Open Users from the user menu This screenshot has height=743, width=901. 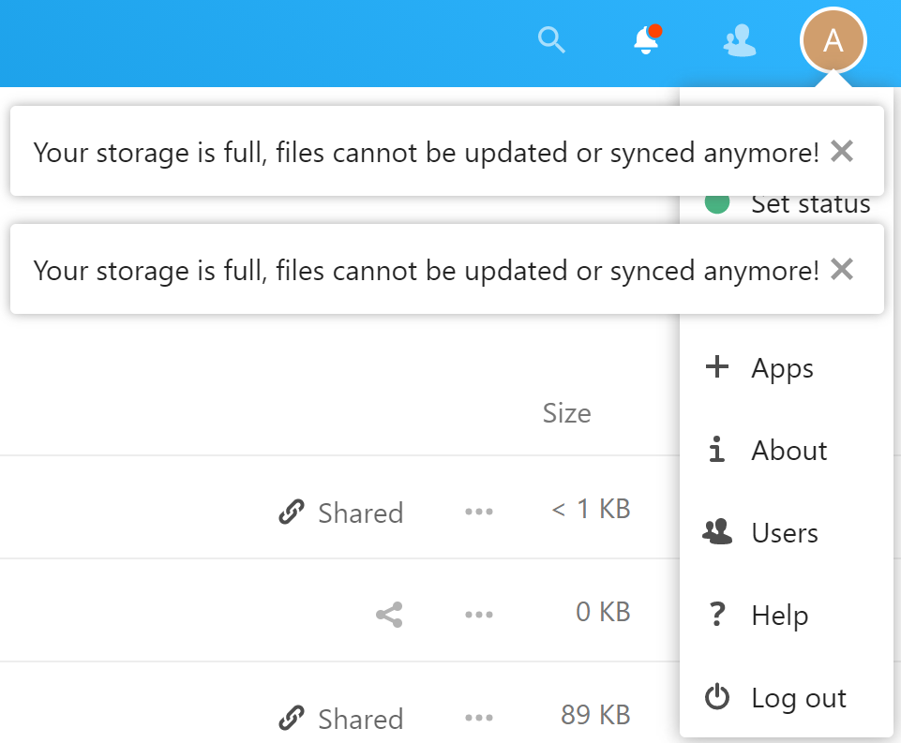(784, 533)
